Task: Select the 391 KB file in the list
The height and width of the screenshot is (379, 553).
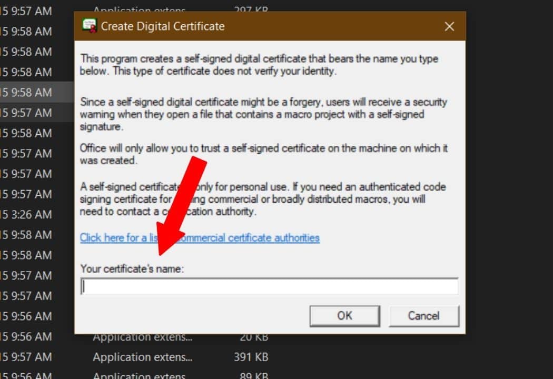Action: 251,357
